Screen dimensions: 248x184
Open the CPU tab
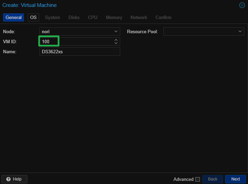(x=92, y=17)
